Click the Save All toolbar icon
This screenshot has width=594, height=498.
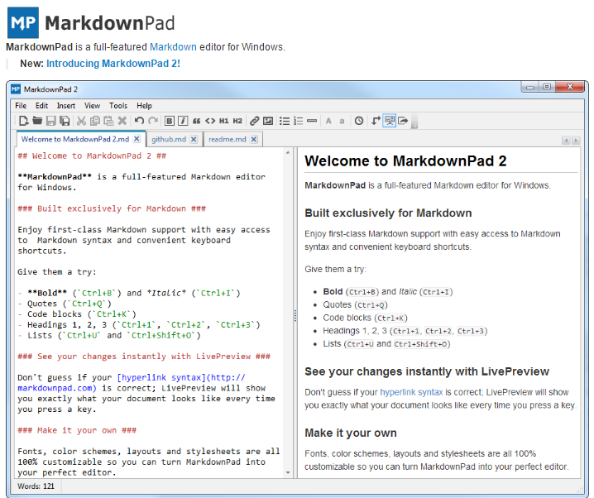tap(65, 121)
